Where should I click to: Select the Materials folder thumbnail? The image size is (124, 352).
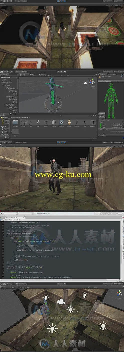pos(15,122)
